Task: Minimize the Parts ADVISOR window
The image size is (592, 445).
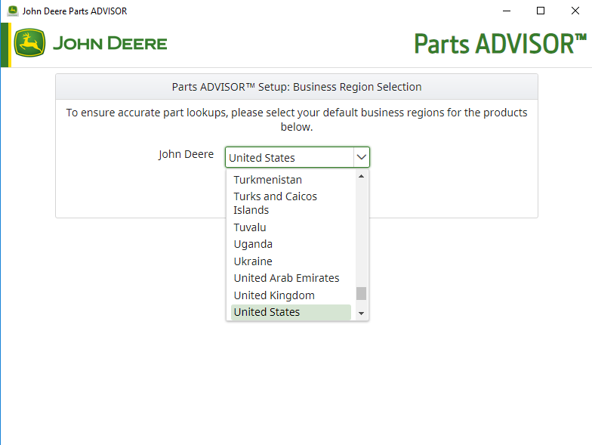Action: [505, 11]
